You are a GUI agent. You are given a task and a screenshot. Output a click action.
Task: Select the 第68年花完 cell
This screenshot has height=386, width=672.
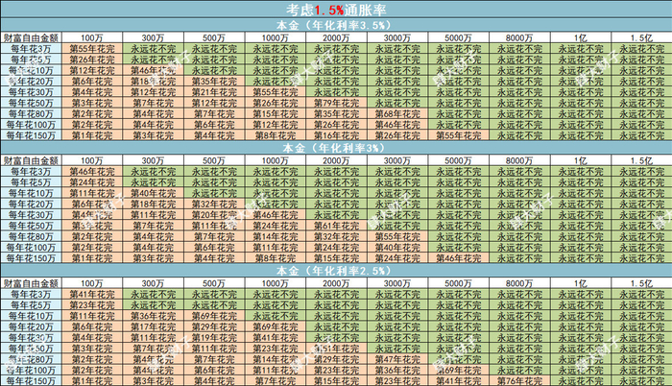(x=397, y=113)
